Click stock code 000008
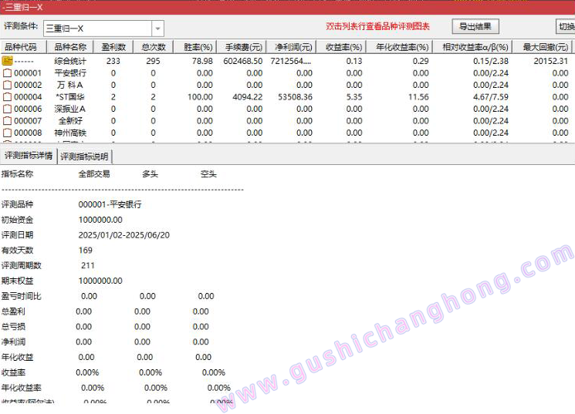575x414 pixels. point(28,133)
